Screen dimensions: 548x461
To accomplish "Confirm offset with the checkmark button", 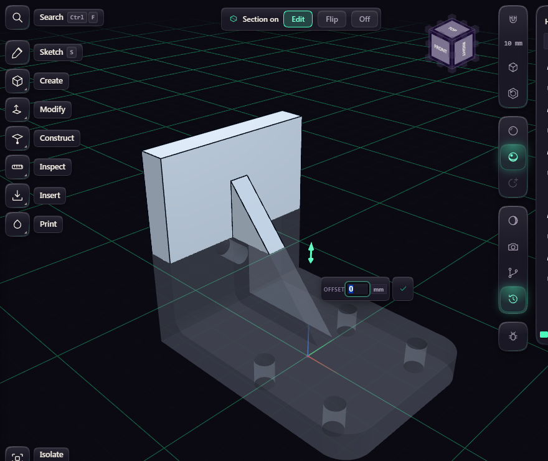I will 403,288.
